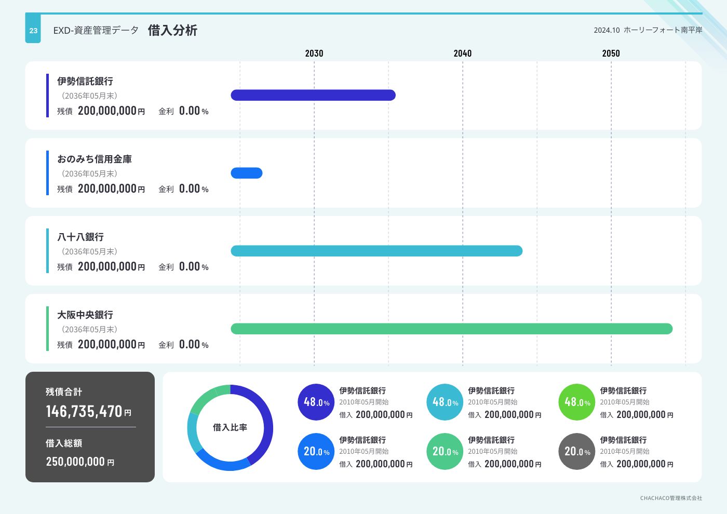727x514 pixels.
Task: Click the cyan 48.0% circle
Action: pyautogui.click(x=445, y=402)
